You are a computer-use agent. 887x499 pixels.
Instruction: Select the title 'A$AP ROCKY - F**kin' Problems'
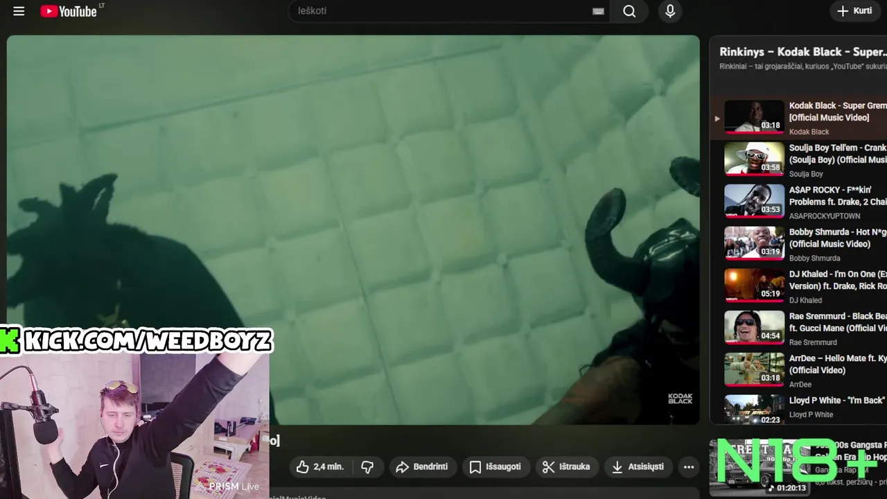point(838,196)
